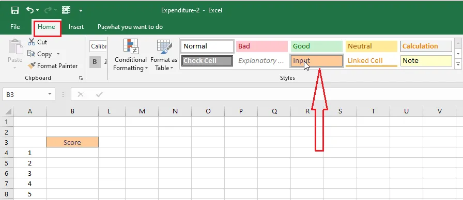Select column L header

coord(109,111)
